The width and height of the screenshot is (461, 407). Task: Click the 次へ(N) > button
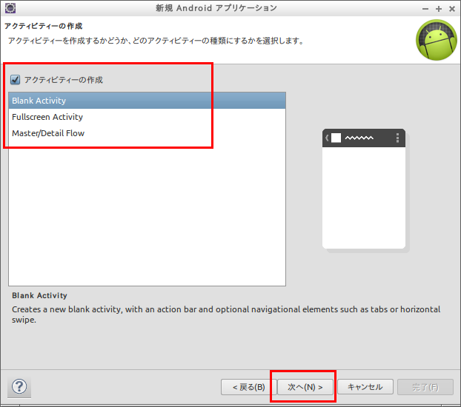tap(305, 387)
